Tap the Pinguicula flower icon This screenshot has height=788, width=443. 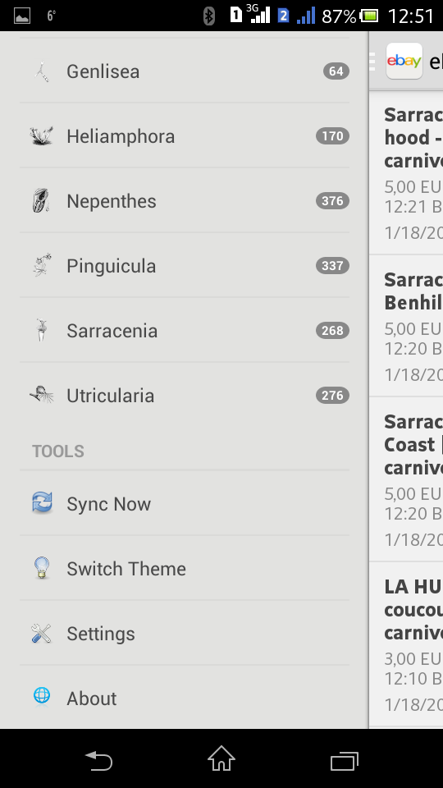click(x=42, y=265)
